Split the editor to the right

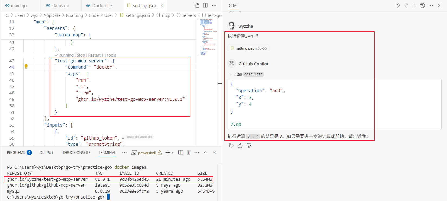(206, 5)
